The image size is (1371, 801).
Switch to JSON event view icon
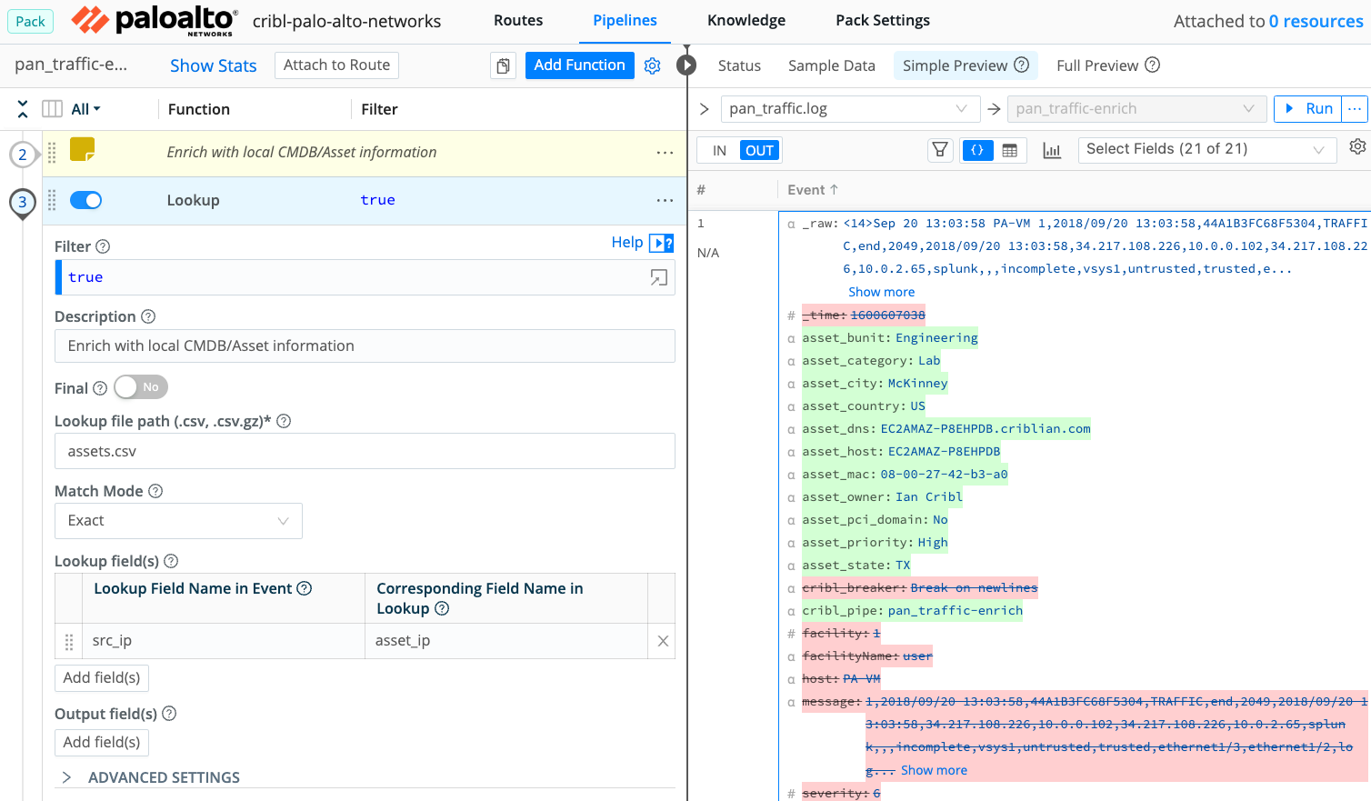pos(977,150)
